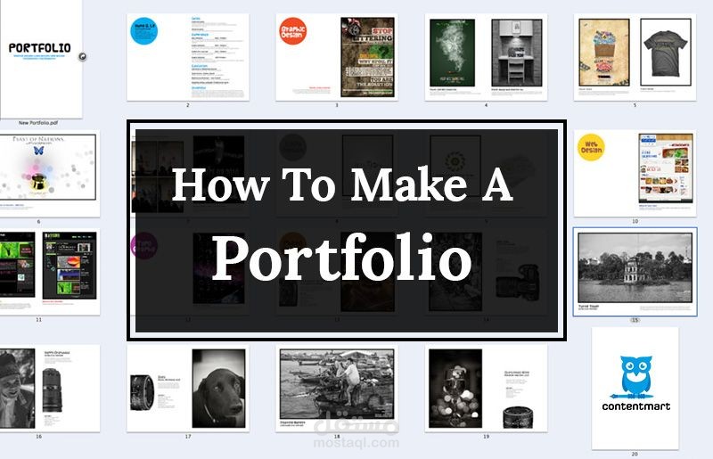Click the highlighted page number 15 label
This screenshot has height=459, width=713.
[635, 320]
